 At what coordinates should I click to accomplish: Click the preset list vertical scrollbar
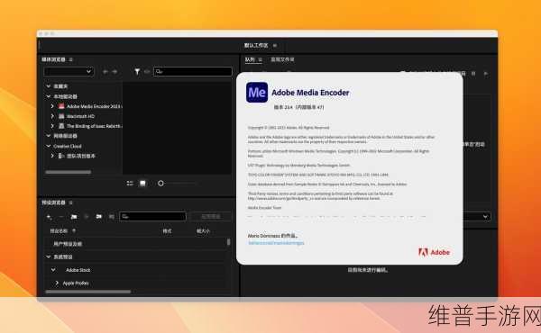[228, 242]
